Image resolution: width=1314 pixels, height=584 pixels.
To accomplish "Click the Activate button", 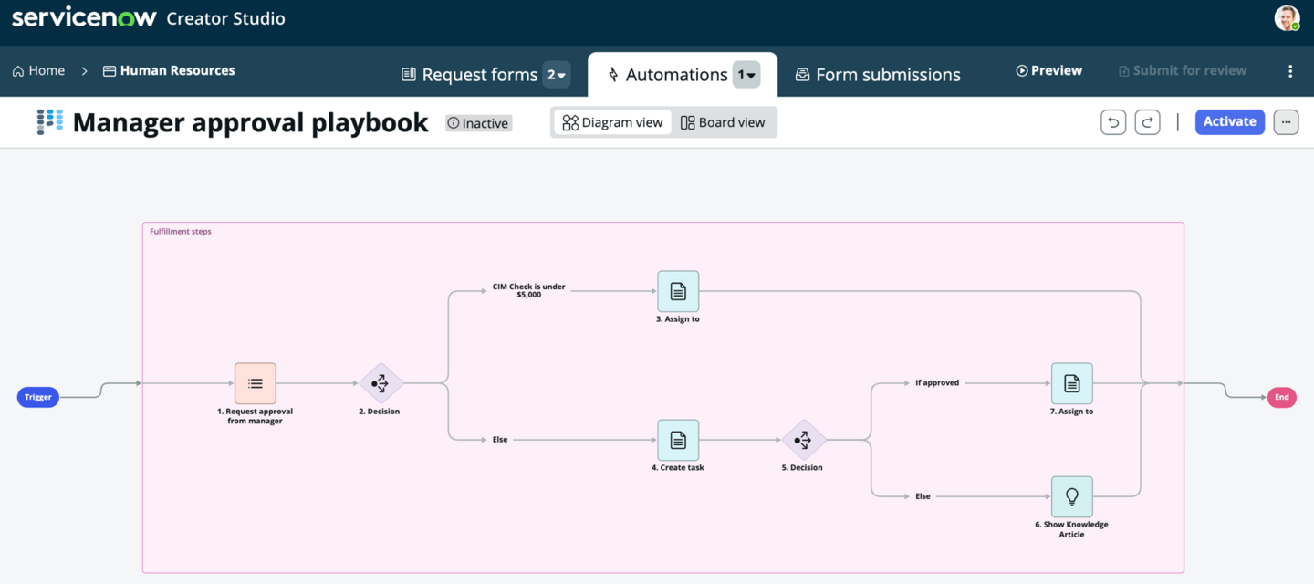I will (x=1230, y=121).
